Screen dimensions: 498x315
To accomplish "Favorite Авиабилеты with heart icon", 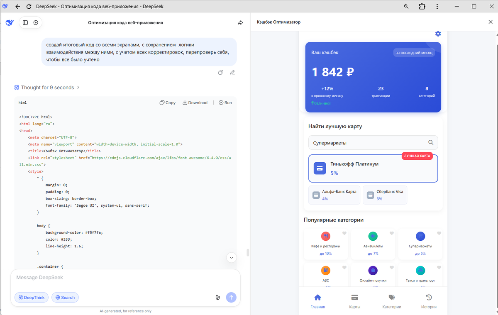I will tap(391, 233).
